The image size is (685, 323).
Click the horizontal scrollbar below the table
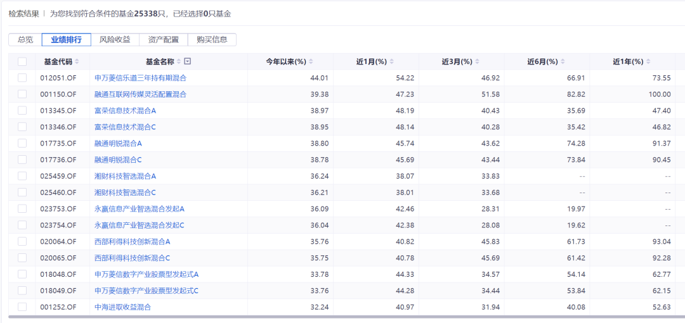342,317
